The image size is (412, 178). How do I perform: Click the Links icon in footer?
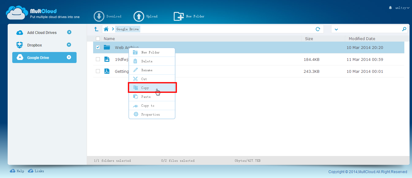tap(31, 171)
